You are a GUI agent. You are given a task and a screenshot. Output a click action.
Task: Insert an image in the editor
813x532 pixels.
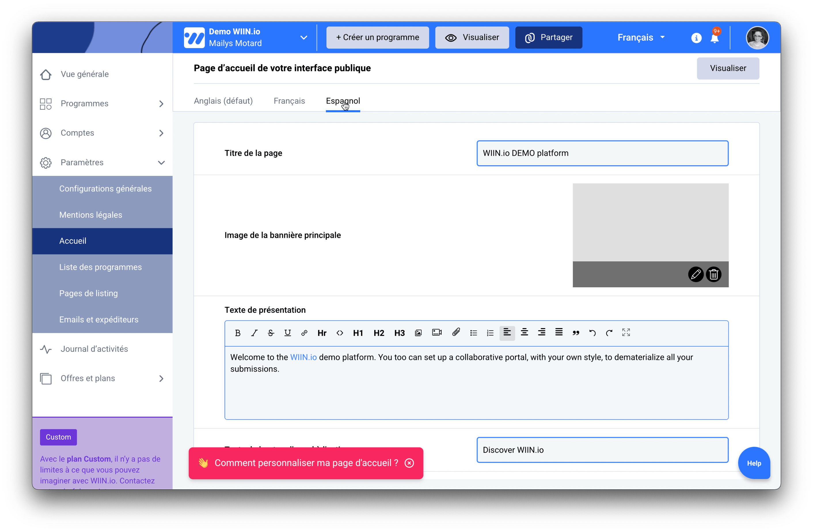pos(418,333)
